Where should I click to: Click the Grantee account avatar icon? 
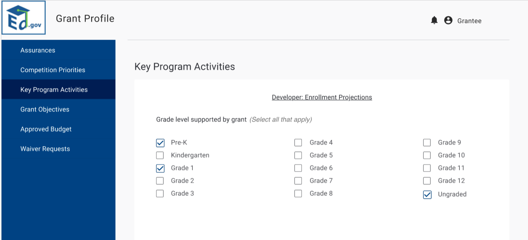coord(448,20)
